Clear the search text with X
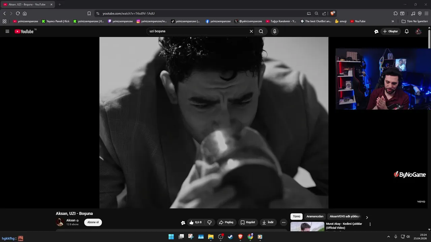 251,31
